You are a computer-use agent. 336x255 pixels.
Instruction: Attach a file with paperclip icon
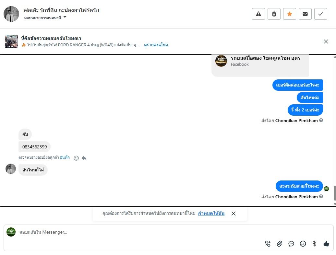[x=280, y=244]
